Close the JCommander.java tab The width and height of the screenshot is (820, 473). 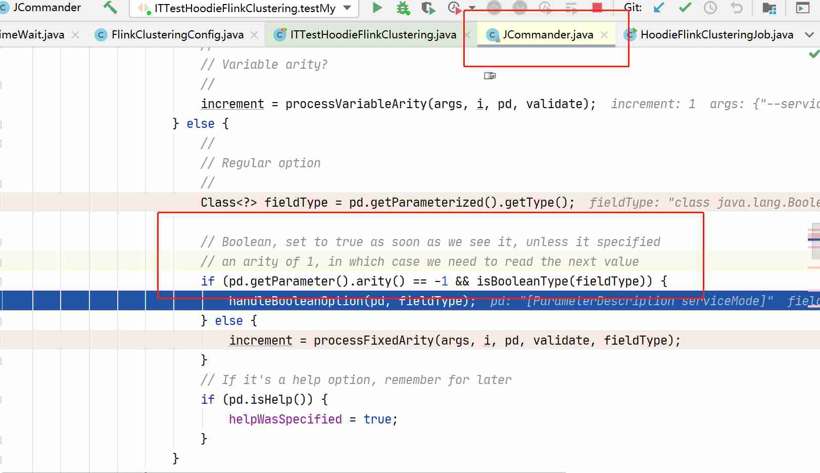604,35
